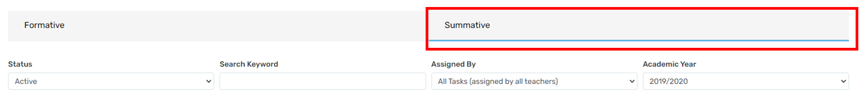Click 'All Tasks (assigned by all teachers)' text
The height and width of the screenshot is (100, 864).
tap(498, 81)
